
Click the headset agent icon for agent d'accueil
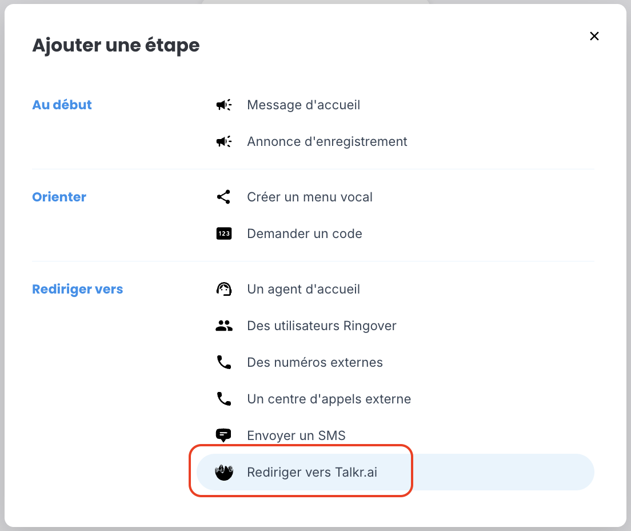(x=223, y=289)
